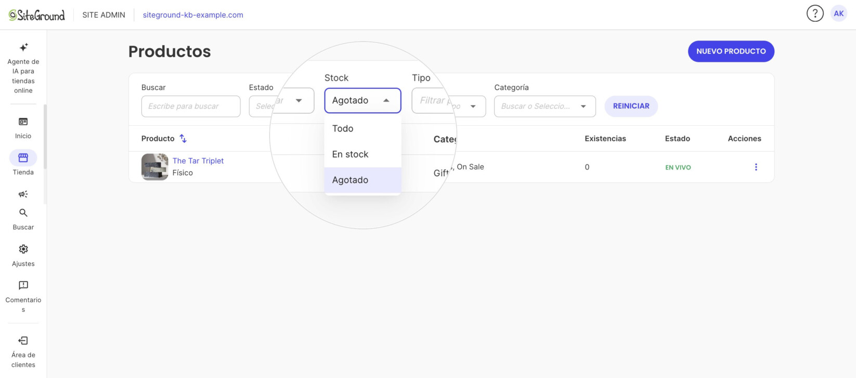Image resolution: width=856 pixels, height=378 pixels.
Task: Open the Estado filter dropdown
Action: coord(281,101)
